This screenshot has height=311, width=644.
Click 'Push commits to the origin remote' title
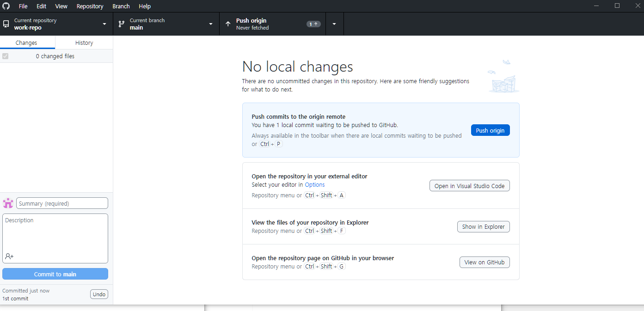click(298, 117)
